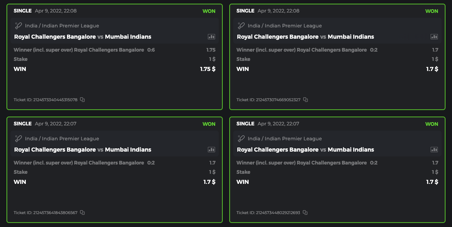Click cricket icon on ticket ending 806567
Image resolution: width=452 pixels, height=227 pixels.
pos(18,139)
